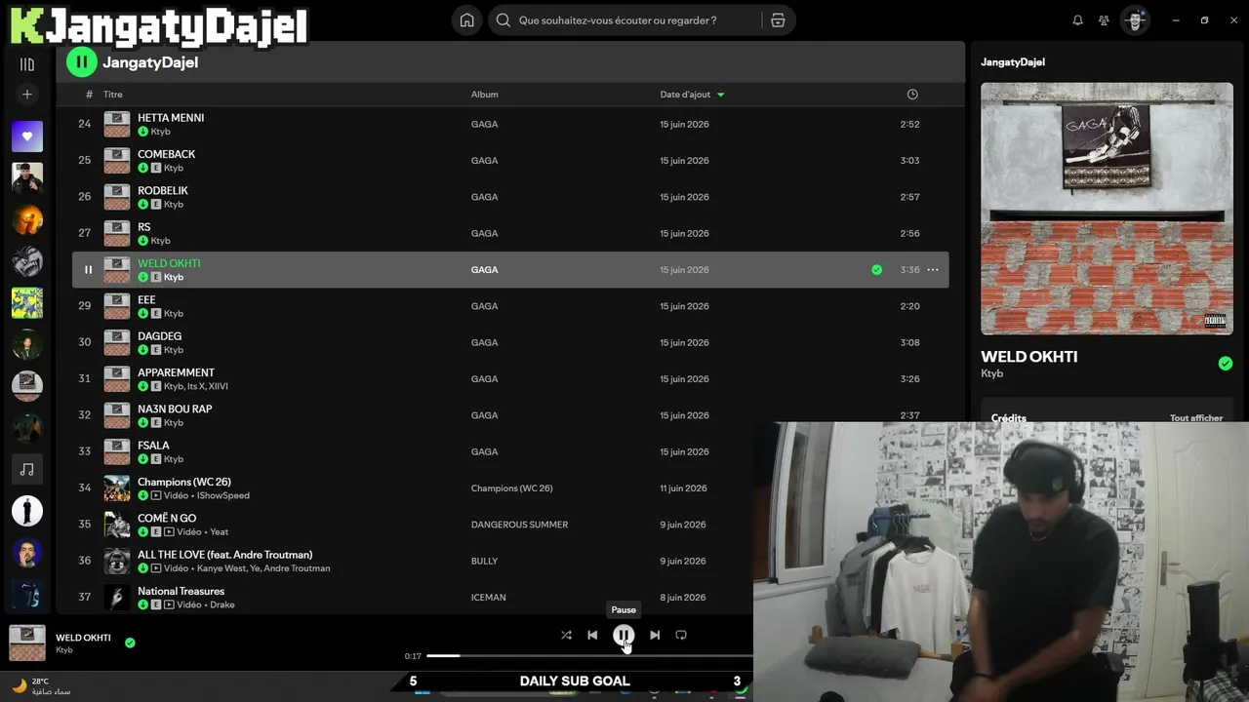
Task: Open more options for WELD OKHTI row
Action: coord(933,270)
